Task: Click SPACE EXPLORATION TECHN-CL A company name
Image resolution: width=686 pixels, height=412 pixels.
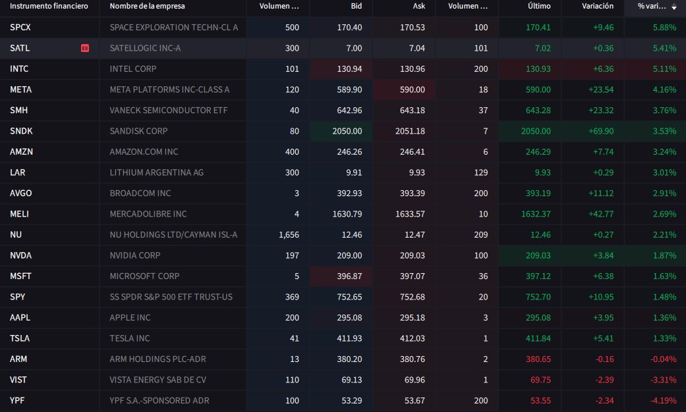Action: (x=174, y=27)
